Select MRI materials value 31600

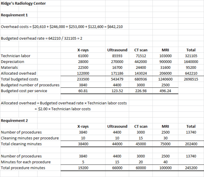pos(165,68)
